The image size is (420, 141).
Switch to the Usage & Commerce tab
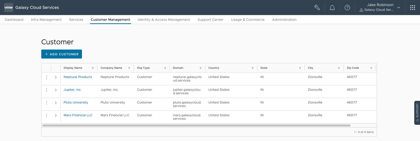(x=248, y=19)
